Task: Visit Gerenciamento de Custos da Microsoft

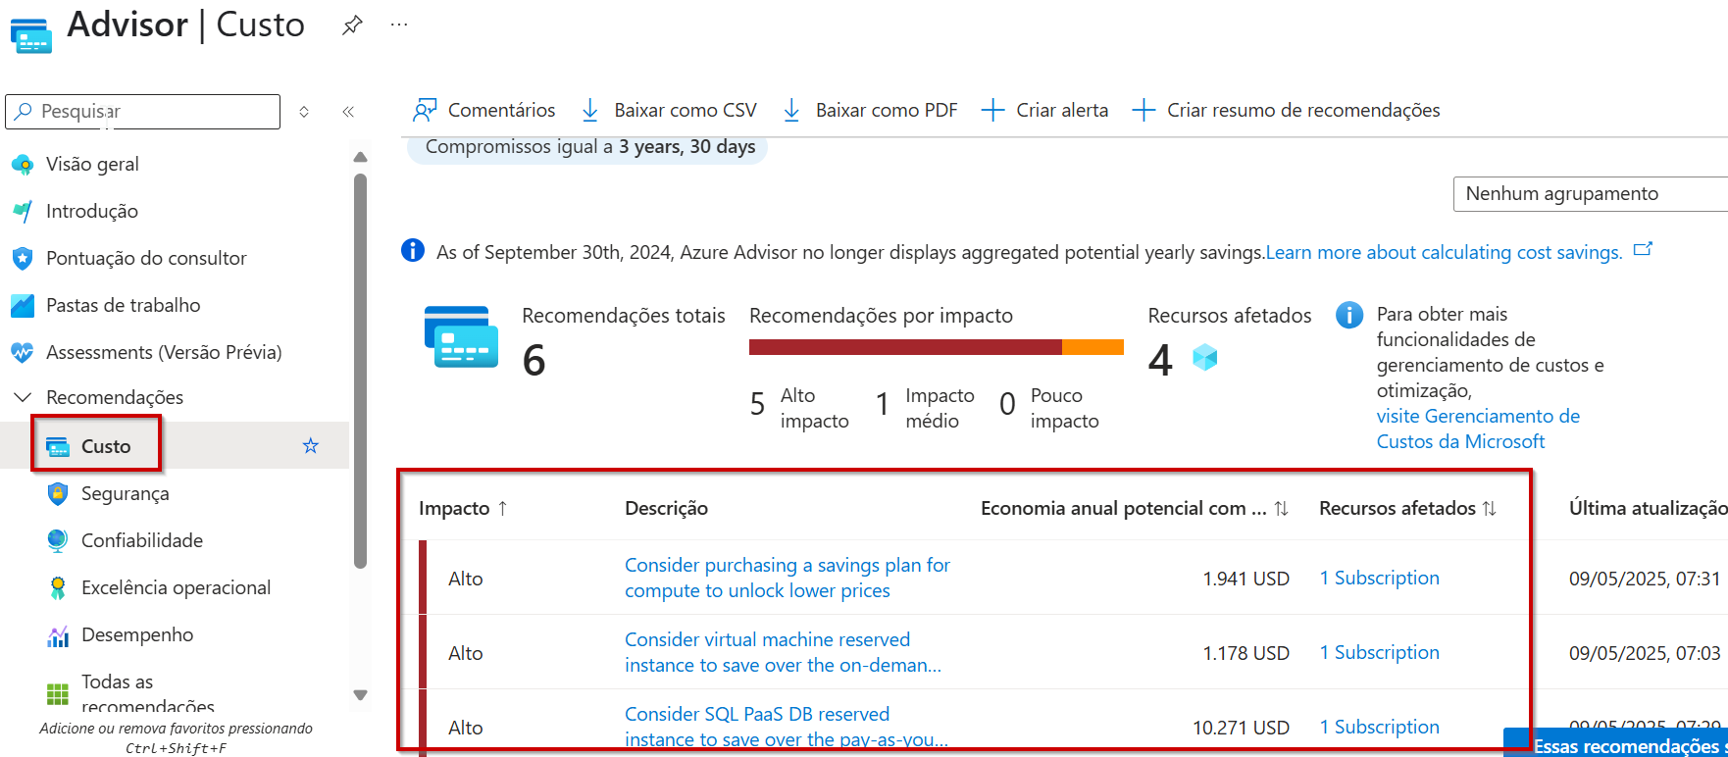Action: click(x=1478, y=429)
